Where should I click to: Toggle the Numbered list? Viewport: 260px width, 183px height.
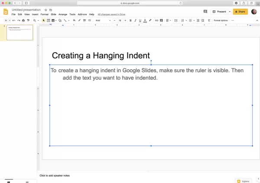[x=182, y=20]
